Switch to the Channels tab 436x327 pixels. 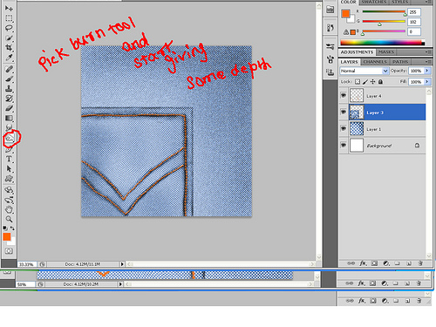(375, 62)
